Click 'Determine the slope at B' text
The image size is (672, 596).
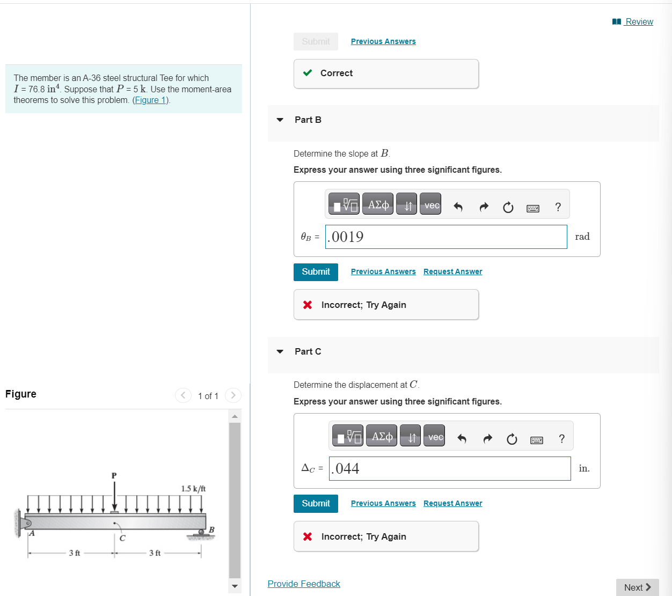click(342, 153)
